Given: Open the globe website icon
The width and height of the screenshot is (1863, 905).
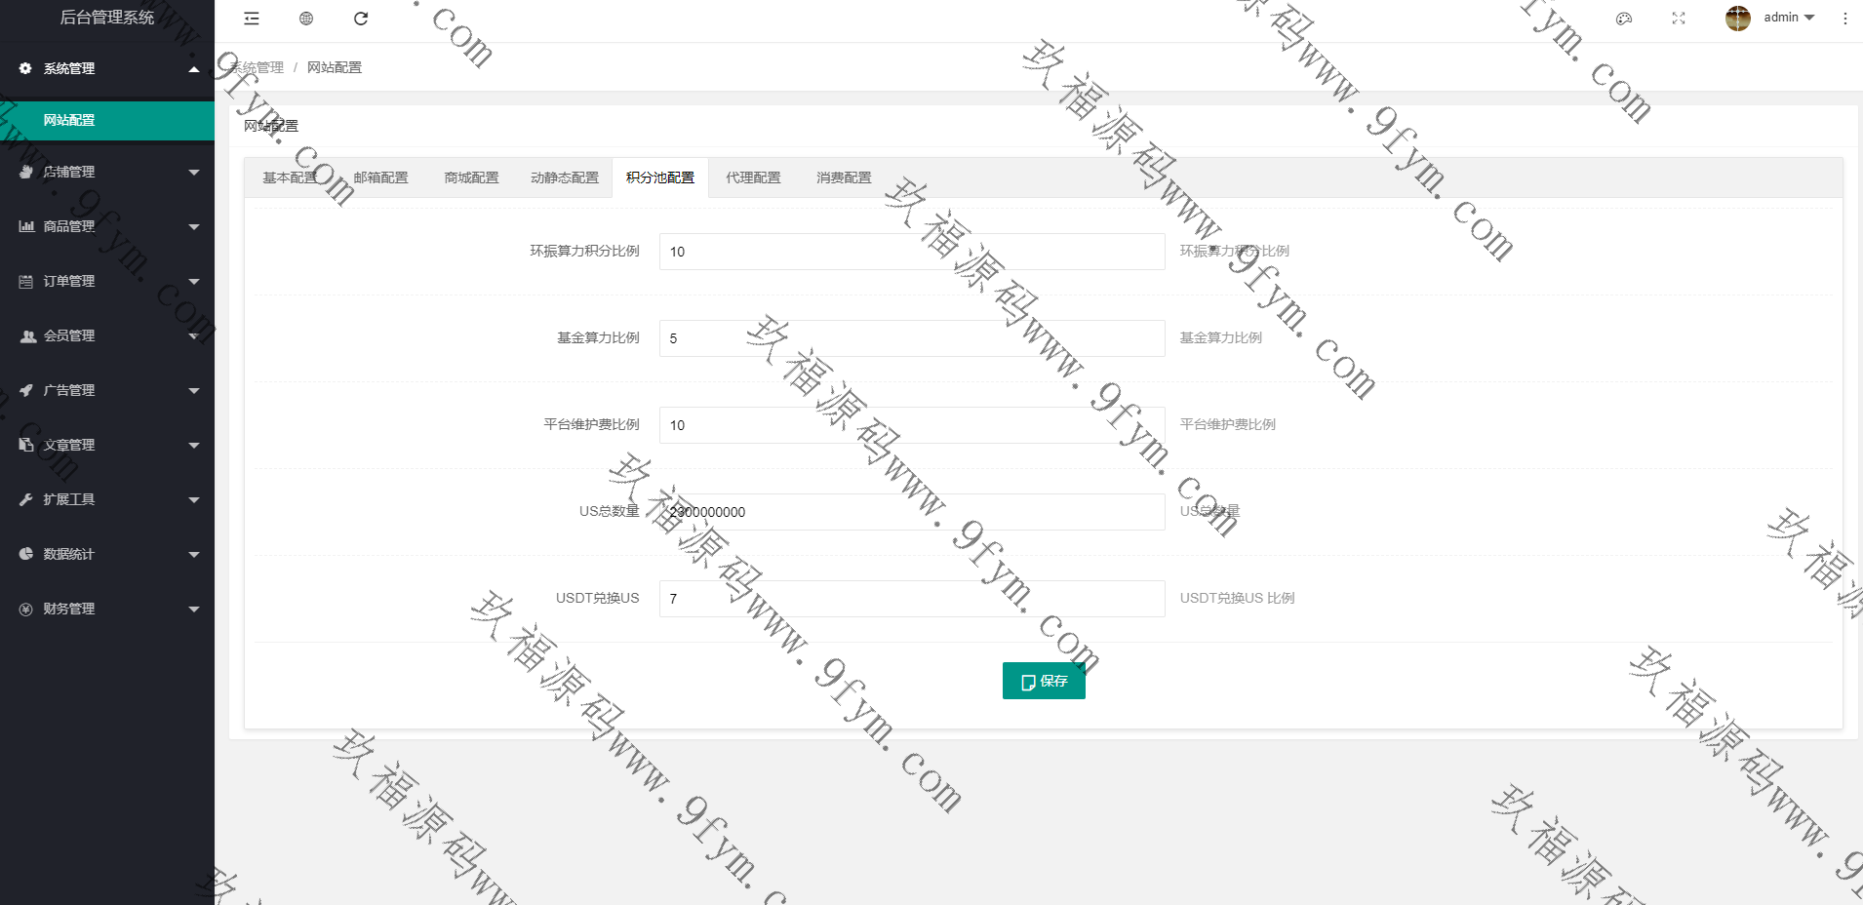Looking at the screenshot, I should [306, 19].
